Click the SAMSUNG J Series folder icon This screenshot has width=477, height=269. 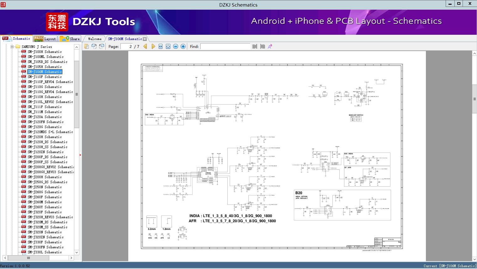(x=18, y=47)
